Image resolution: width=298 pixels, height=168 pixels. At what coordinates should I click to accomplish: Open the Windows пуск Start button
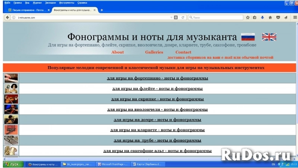click(13, 164)
